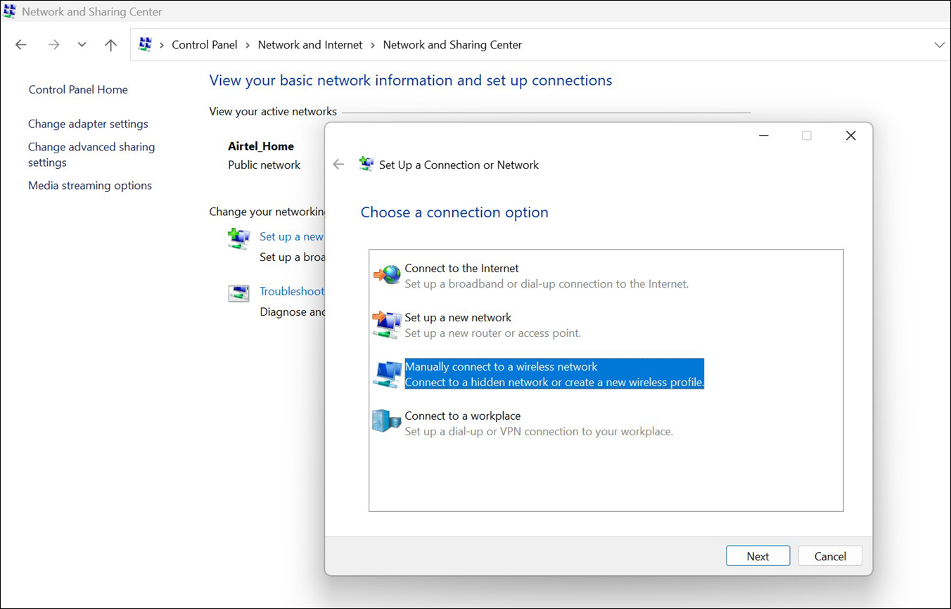
Task: Select the Connect to the Internet globe icon
Action: [x=387, y=275]
